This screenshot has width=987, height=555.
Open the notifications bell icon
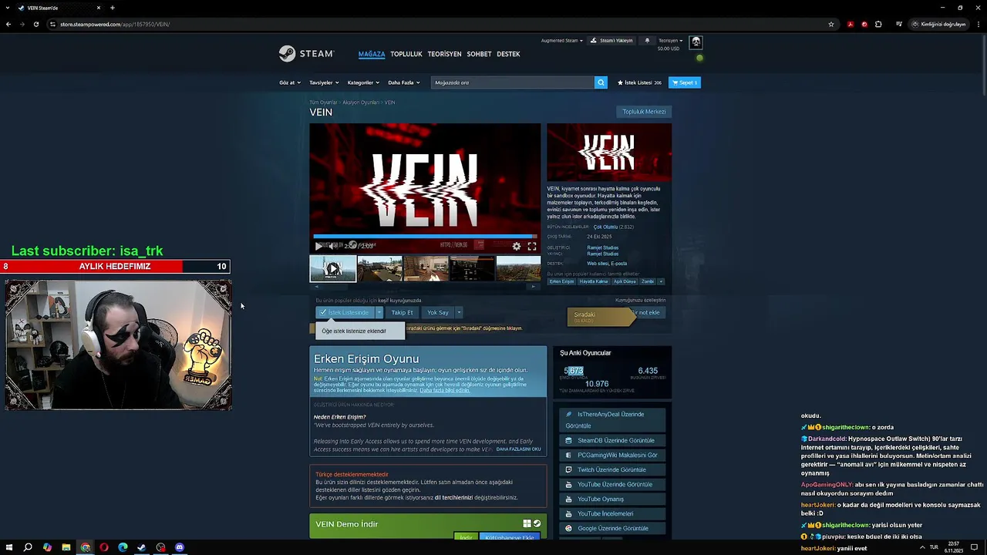(x=647, y=40)
